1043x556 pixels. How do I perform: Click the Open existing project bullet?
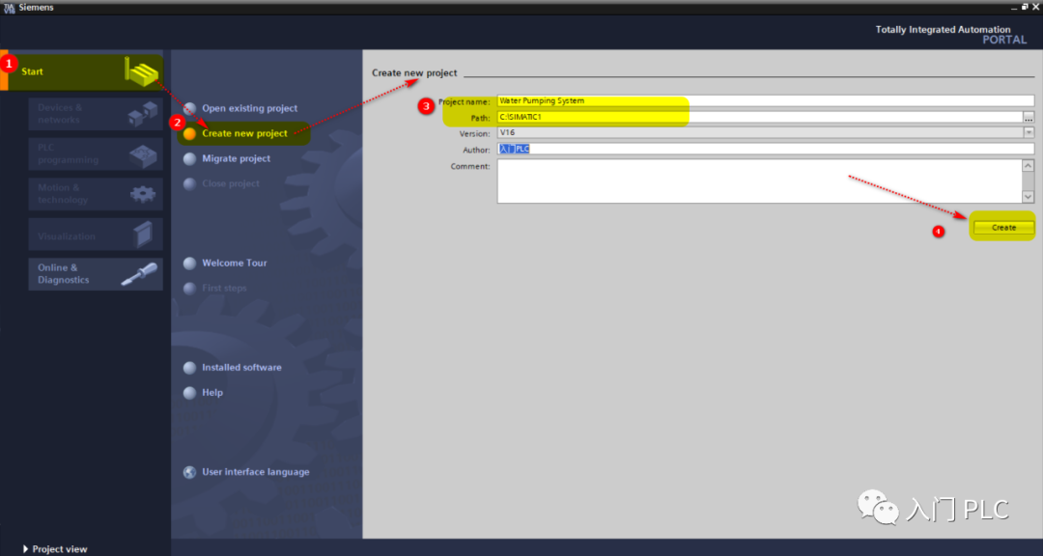pyautogui.click(x=189, y=108)
